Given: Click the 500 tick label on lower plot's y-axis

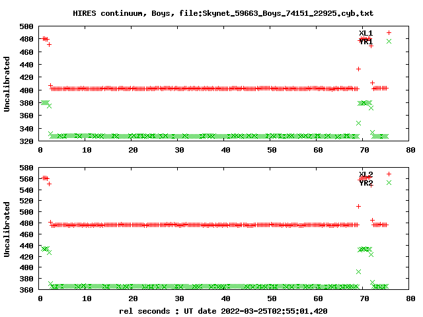Looking at the screenshot, I should tap(26, 212).
